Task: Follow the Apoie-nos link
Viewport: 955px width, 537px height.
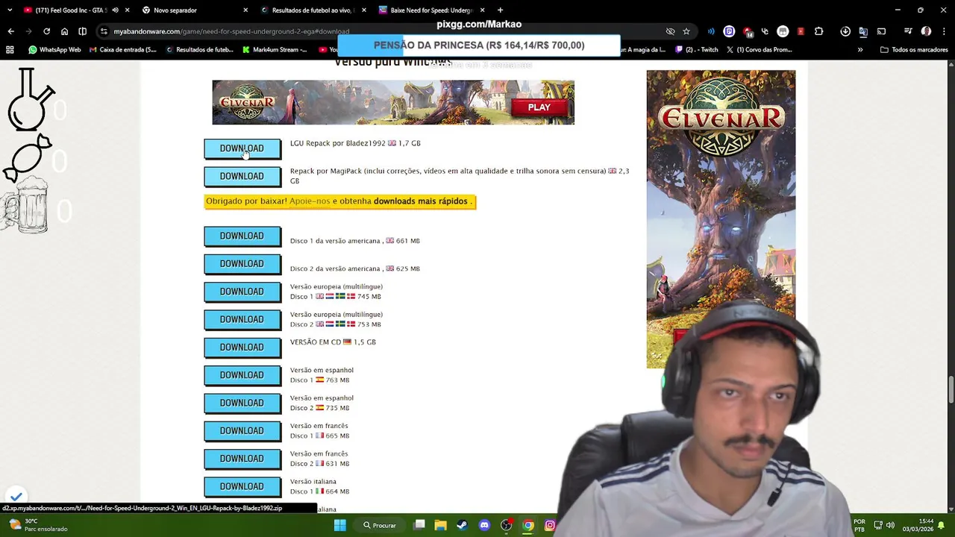Action: [310, 201]
